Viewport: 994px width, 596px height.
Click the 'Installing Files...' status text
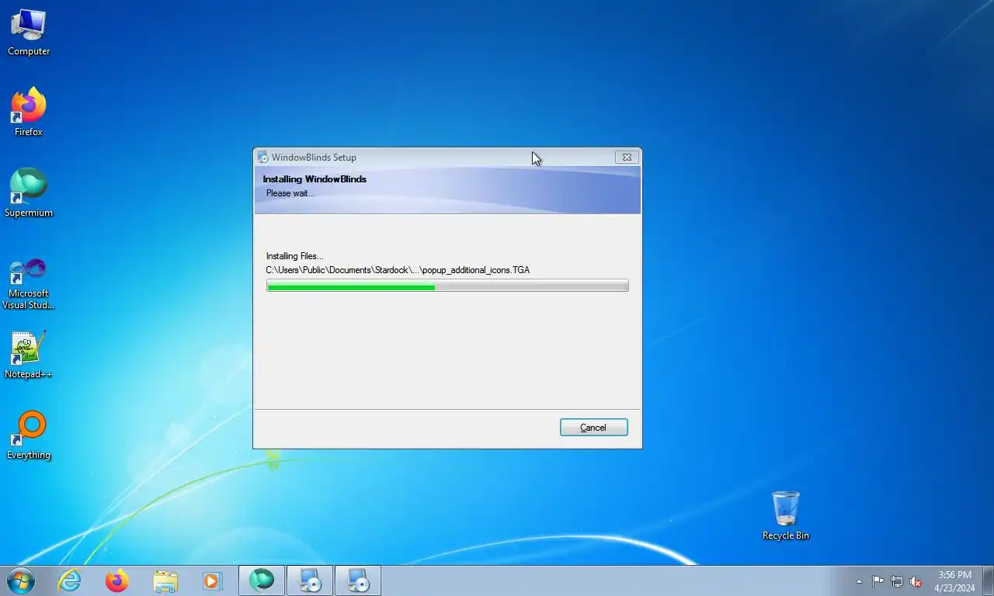(295, 256)
